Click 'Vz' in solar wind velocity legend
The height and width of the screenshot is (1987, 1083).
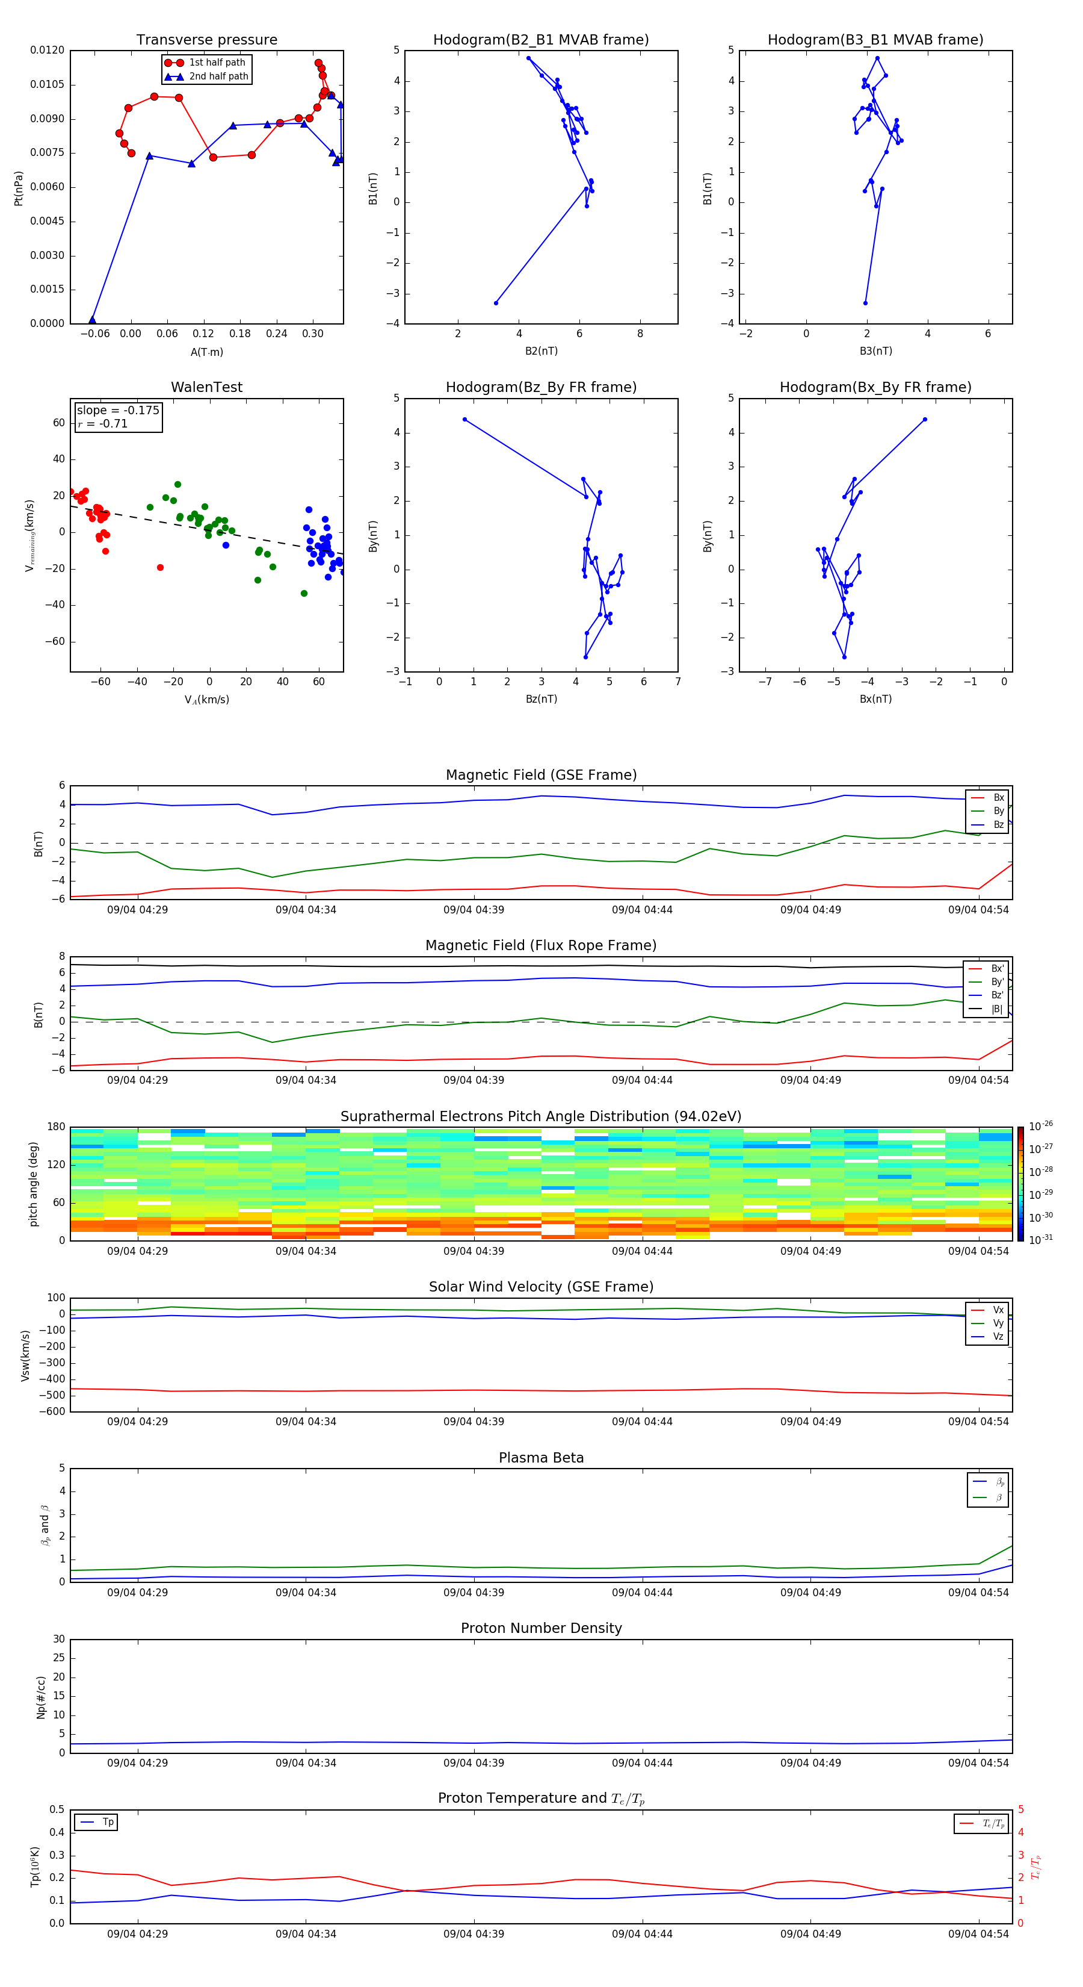[x=988, y=1337]
